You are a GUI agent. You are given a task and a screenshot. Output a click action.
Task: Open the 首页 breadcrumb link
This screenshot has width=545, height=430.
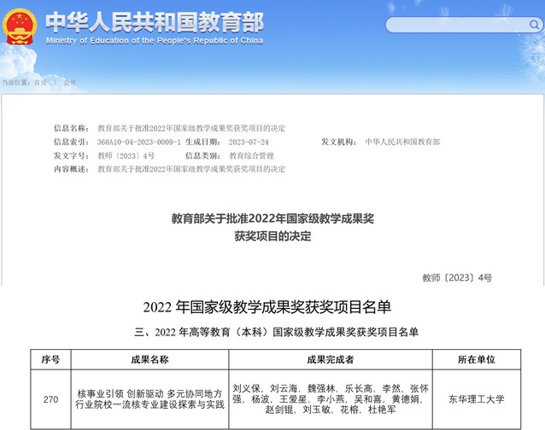click(40, 83)
